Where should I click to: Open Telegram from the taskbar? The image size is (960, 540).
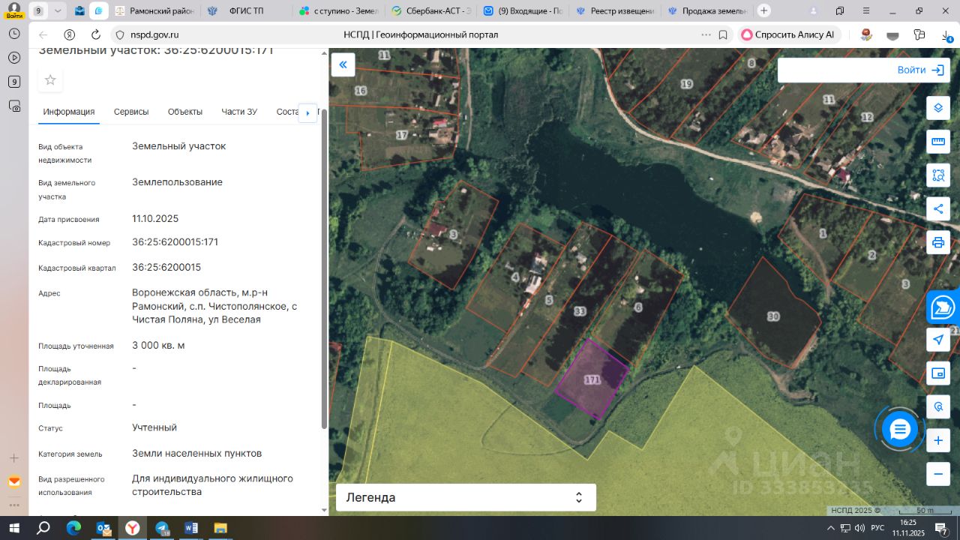[x=161, y=528]
